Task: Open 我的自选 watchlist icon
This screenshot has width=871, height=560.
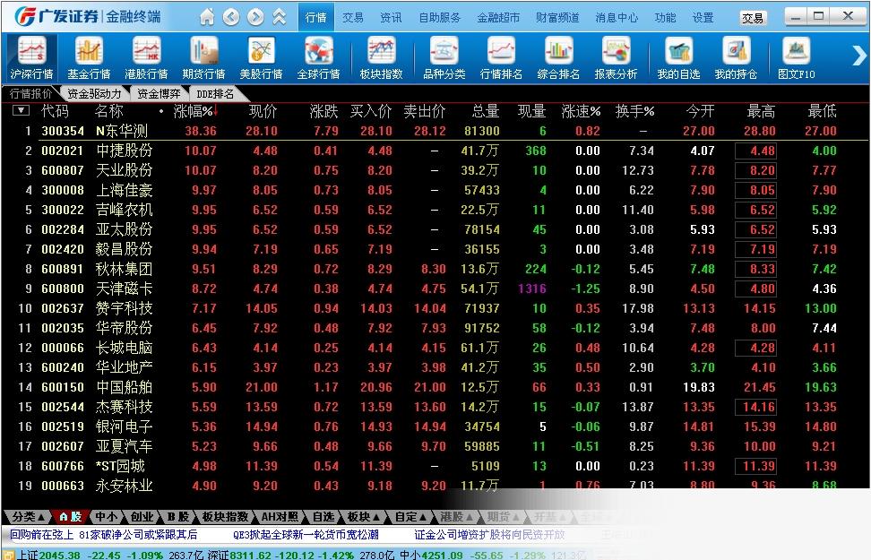Action: [x=678, y=57]
